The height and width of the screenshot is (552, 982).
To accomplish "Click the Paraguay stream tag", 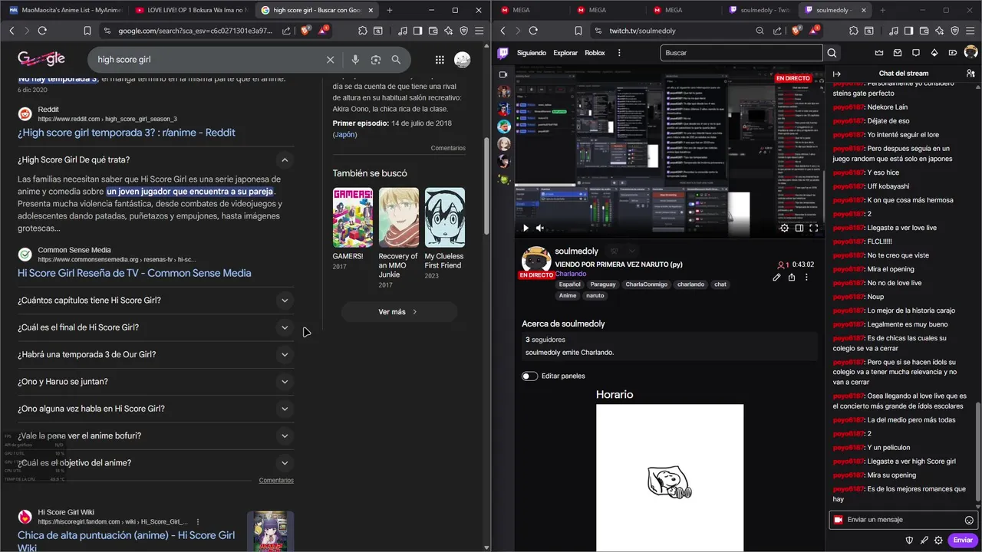I will (x=603, y=284).
